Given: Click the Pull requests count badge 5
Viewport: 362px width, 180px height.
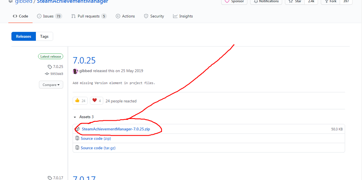Looking at the screenshot, I should [104, 16].
